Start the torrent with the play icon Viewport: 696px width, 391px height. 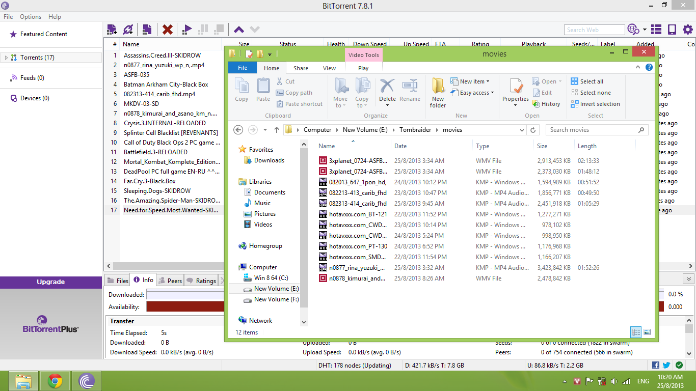click(x=187, y=30)
